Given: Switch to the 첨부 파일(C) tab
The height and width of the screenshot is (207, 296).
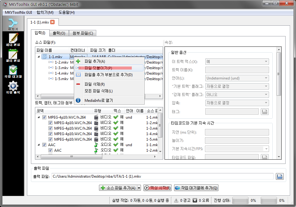Looking at the screenshot, I should point(83,33).
